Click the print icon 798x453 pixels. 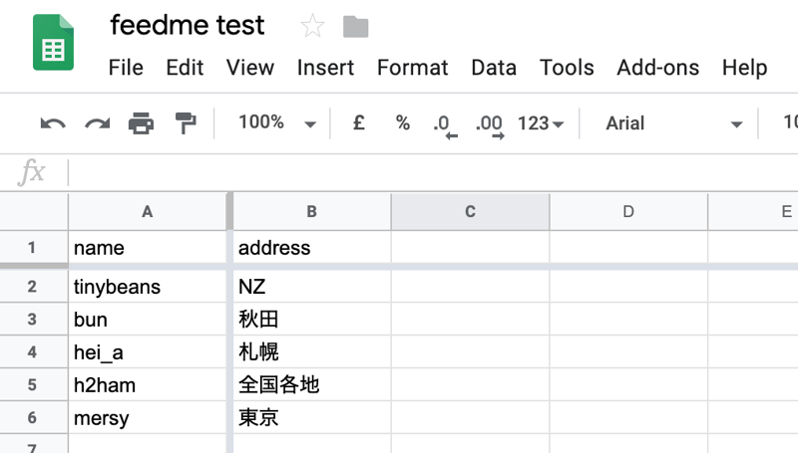[x=141, y=123]
